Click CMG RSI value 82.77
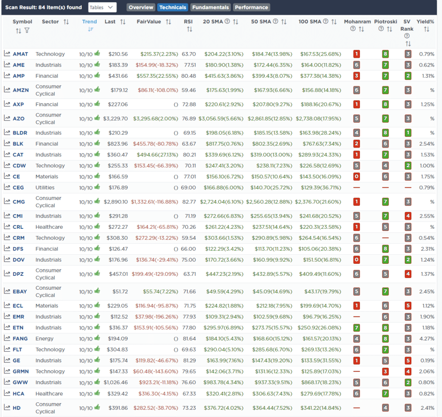The height and width of the screenshot is (417, 442). click(189, 202)
